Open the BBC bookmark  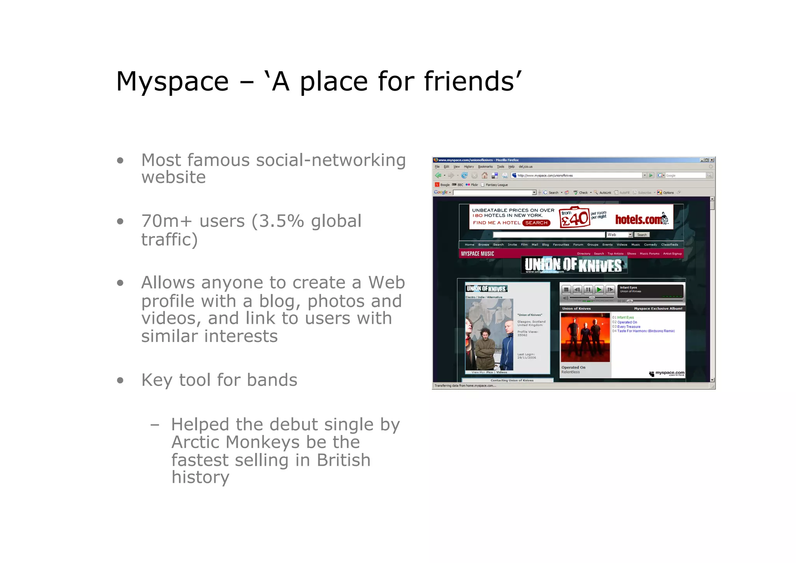[x=458, y=185]
